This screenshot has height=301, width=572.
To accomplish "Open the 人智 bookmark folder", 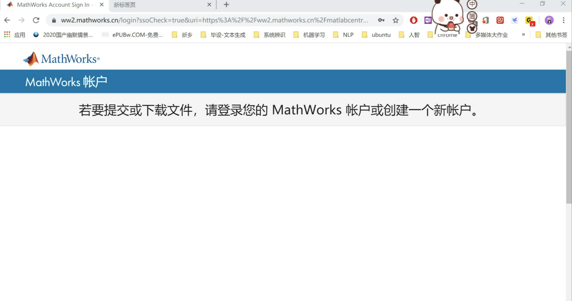I will [409, 35].
